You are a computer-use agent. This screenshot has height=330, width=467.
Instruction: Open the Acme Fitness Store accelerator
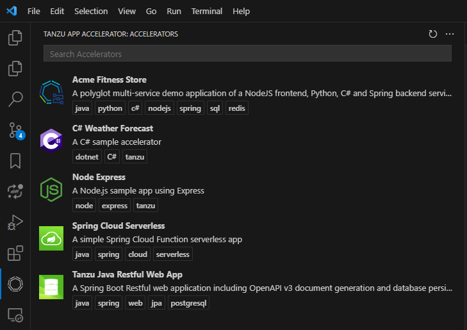(110, 80)
